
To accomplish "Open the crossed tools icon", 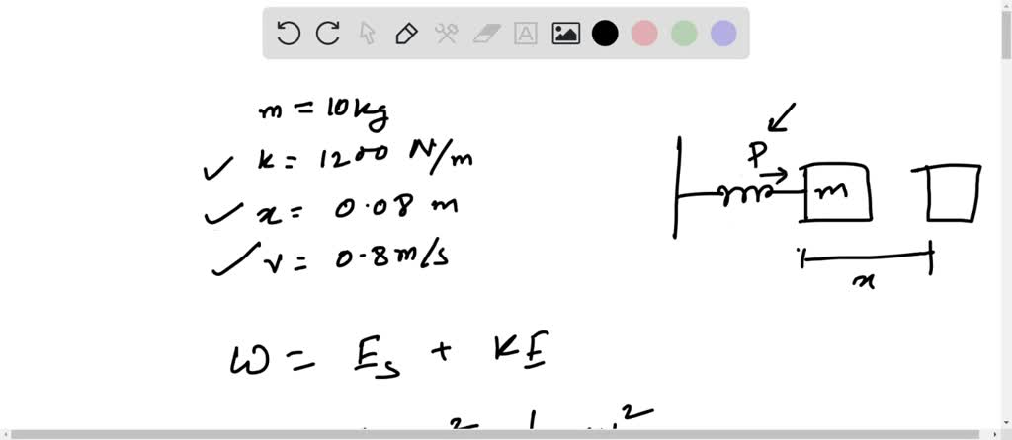I will [446, 34].
